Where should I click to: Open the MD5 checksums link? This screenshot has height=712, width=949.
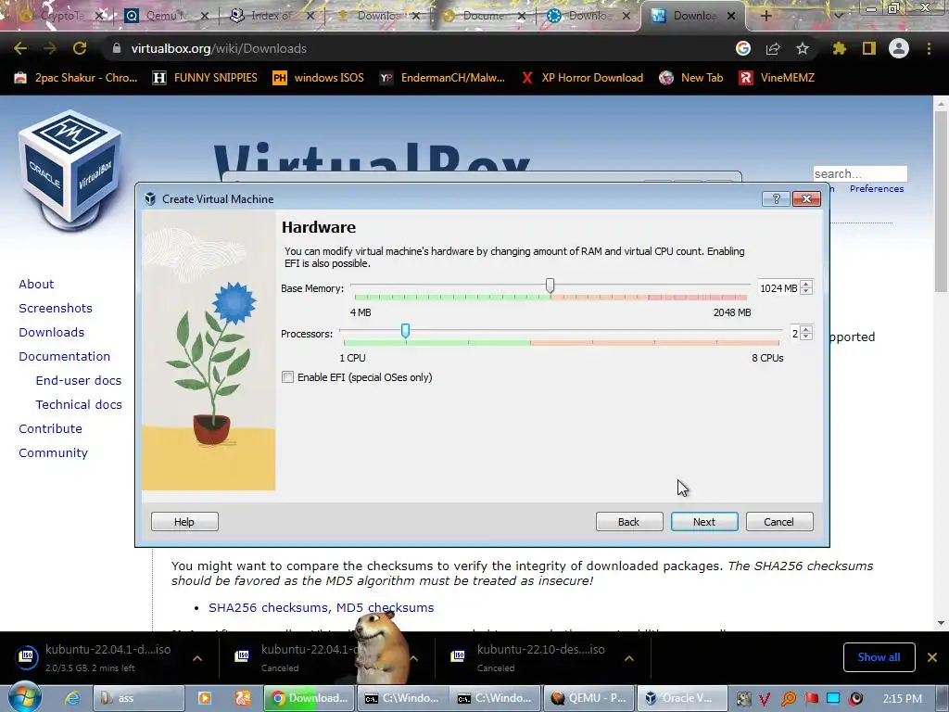click(385, 607)
